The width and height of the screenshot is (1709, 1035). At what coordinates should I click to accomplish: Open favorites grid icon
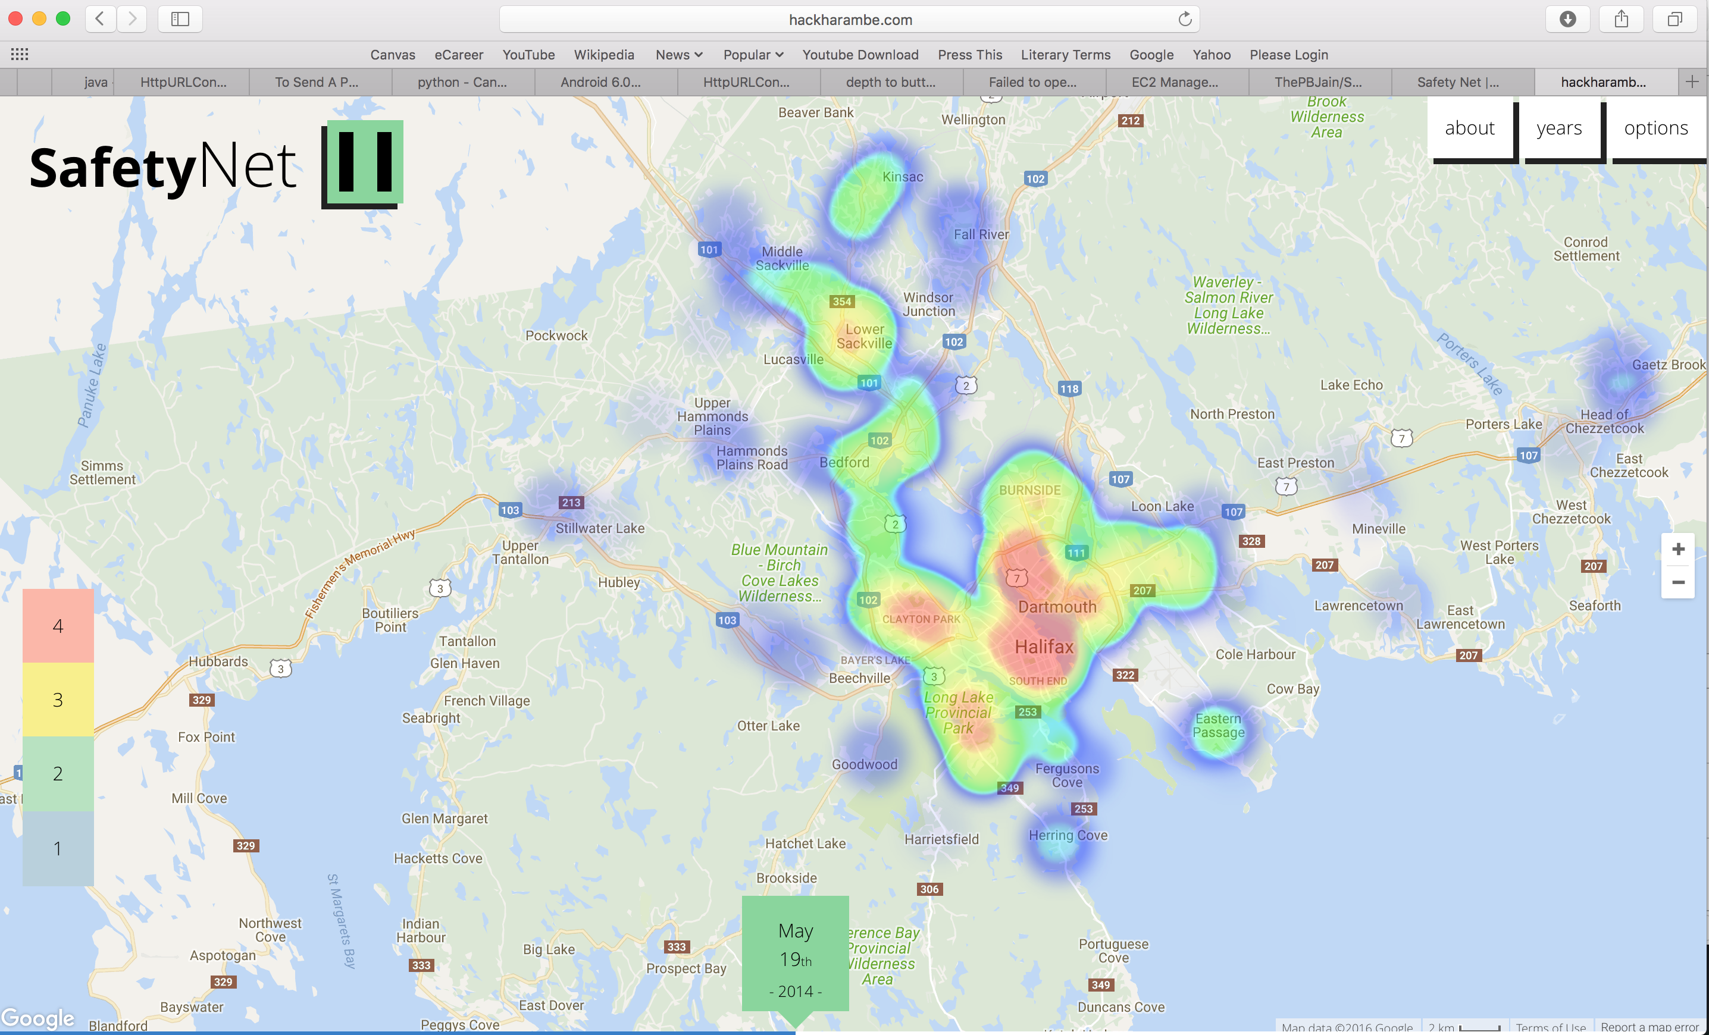(20, 55)
